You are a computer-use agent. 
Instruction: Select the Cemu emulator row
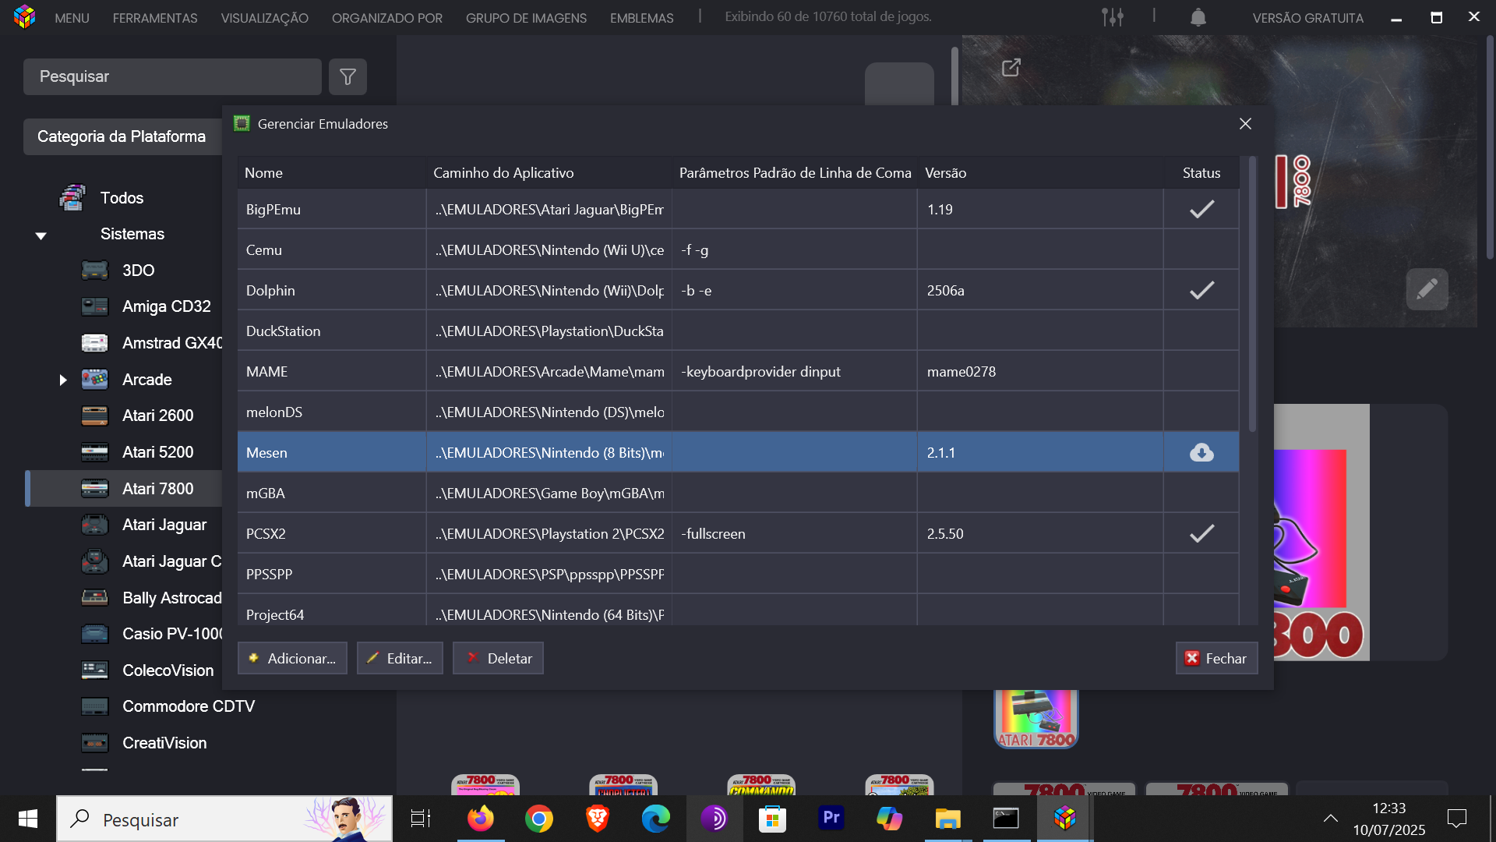click(x=738, y=249)
